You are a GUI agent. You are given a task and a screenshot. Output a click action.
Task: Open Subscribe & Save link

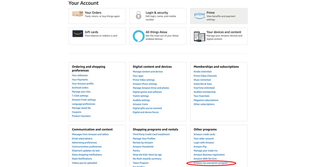[203, 84]
